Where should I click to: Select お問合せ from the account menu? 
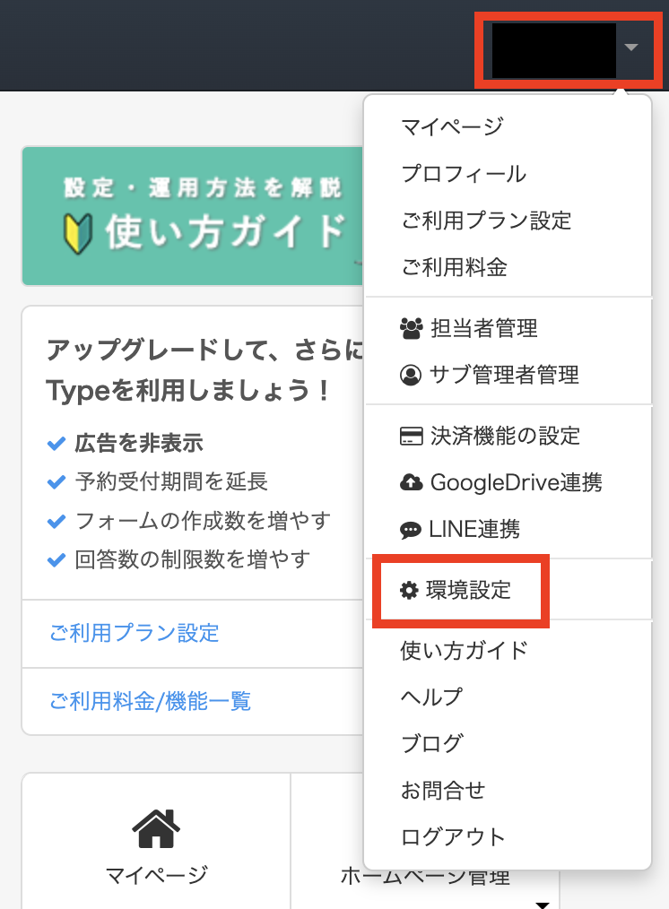(442, 790)
